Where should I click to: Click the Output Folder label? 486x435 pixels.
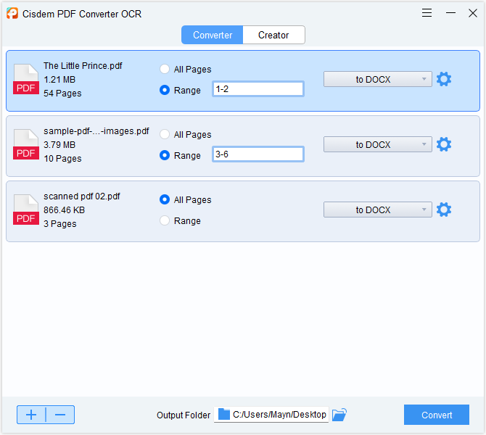click(184, 415)
